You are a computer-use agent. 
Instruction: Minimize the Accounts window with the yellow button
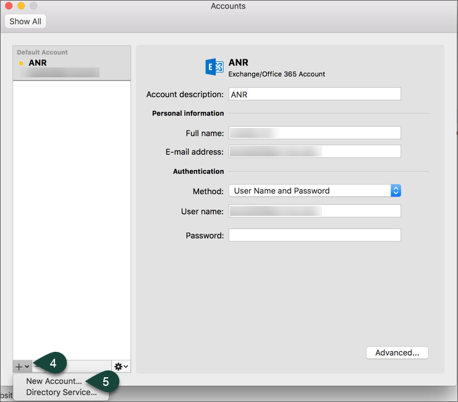coord(22,6)
